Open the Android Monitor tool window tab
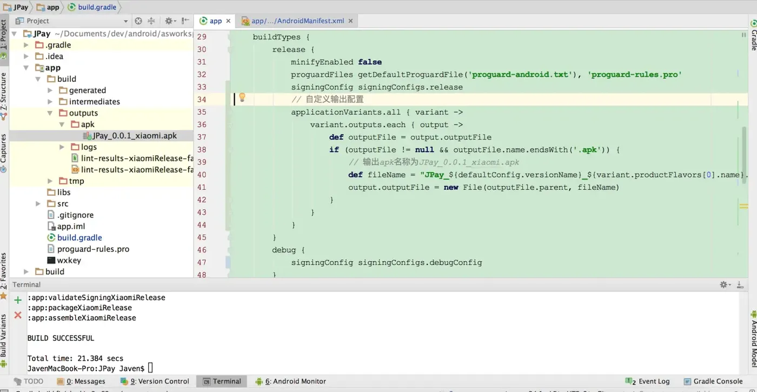The image size is (757, 392). click(x=291, y=381)
